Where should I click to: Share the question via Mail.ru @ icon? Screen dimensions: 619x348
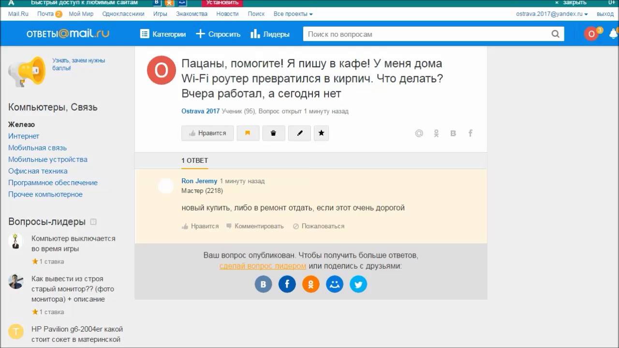click(x=419, y=133)
